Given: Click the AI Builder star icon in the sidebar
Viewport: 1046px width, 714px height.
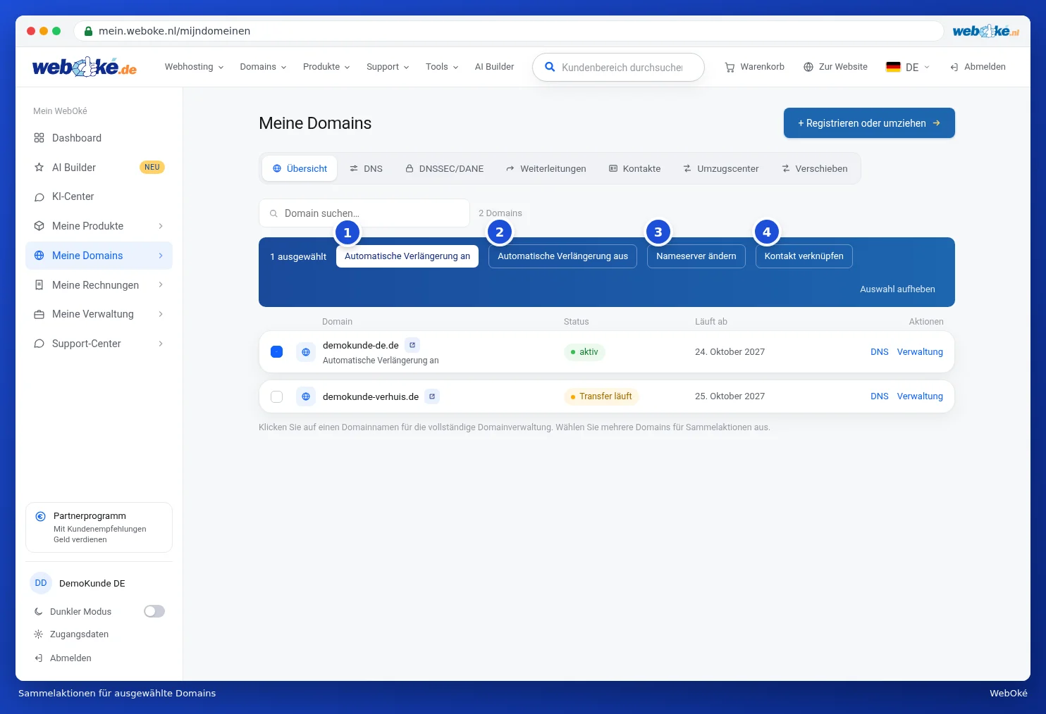Looking at the screenshot, I should tap(39, 168).
